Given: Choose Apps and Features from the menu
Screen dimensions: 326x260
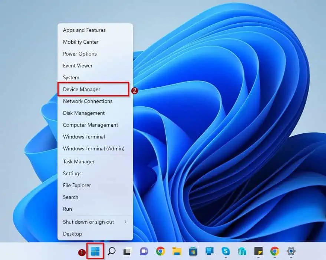Looking at the screenshot, I should click(x=95, y=30).
